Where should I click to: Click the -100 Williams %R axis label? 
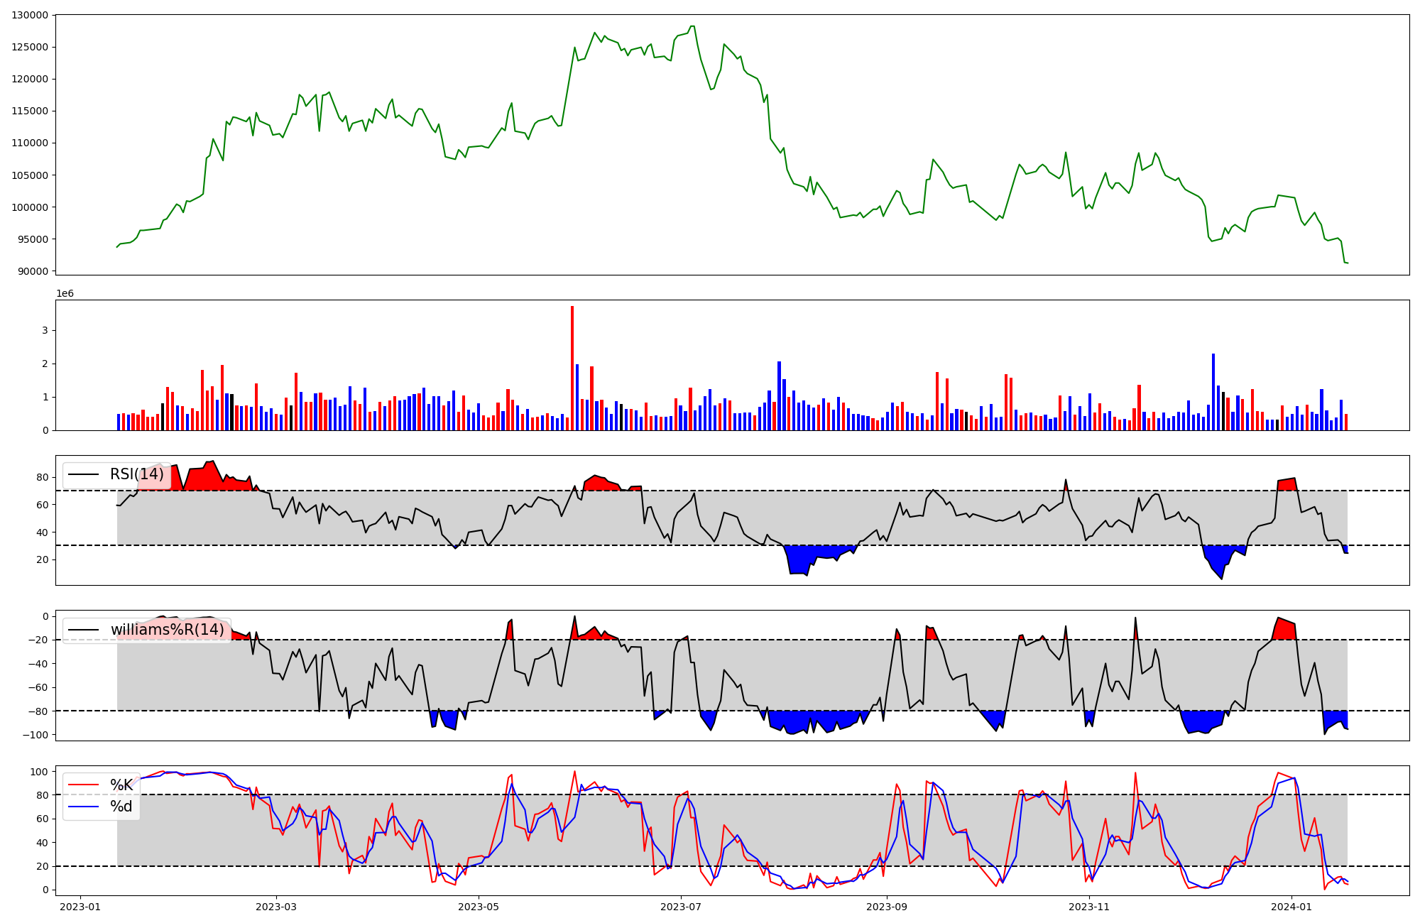pos(35,735)
